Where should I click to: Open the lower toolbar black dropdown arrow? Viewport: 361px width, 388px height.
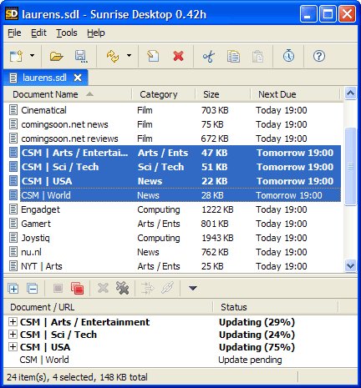193,288
